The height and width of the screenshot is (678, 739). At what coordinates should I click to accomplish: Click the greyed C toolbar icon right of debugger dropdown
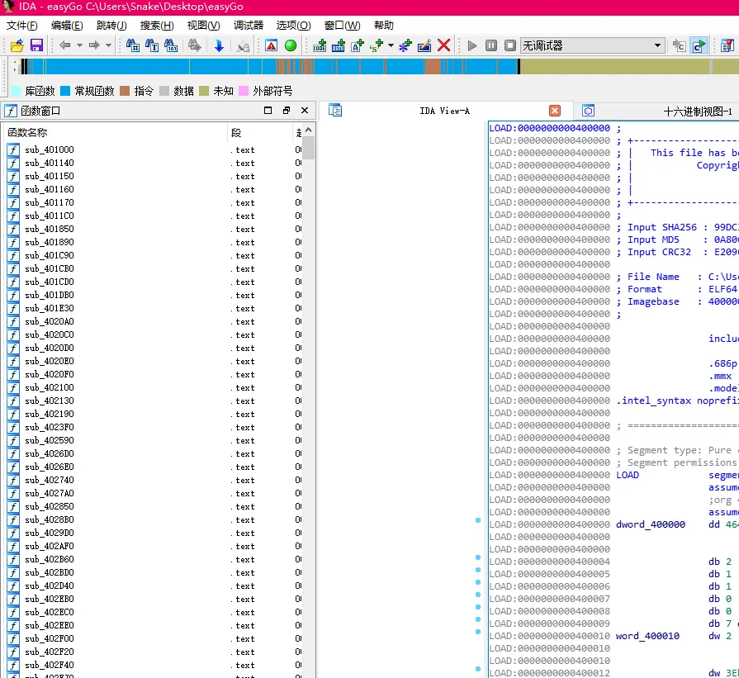(679, 45)
